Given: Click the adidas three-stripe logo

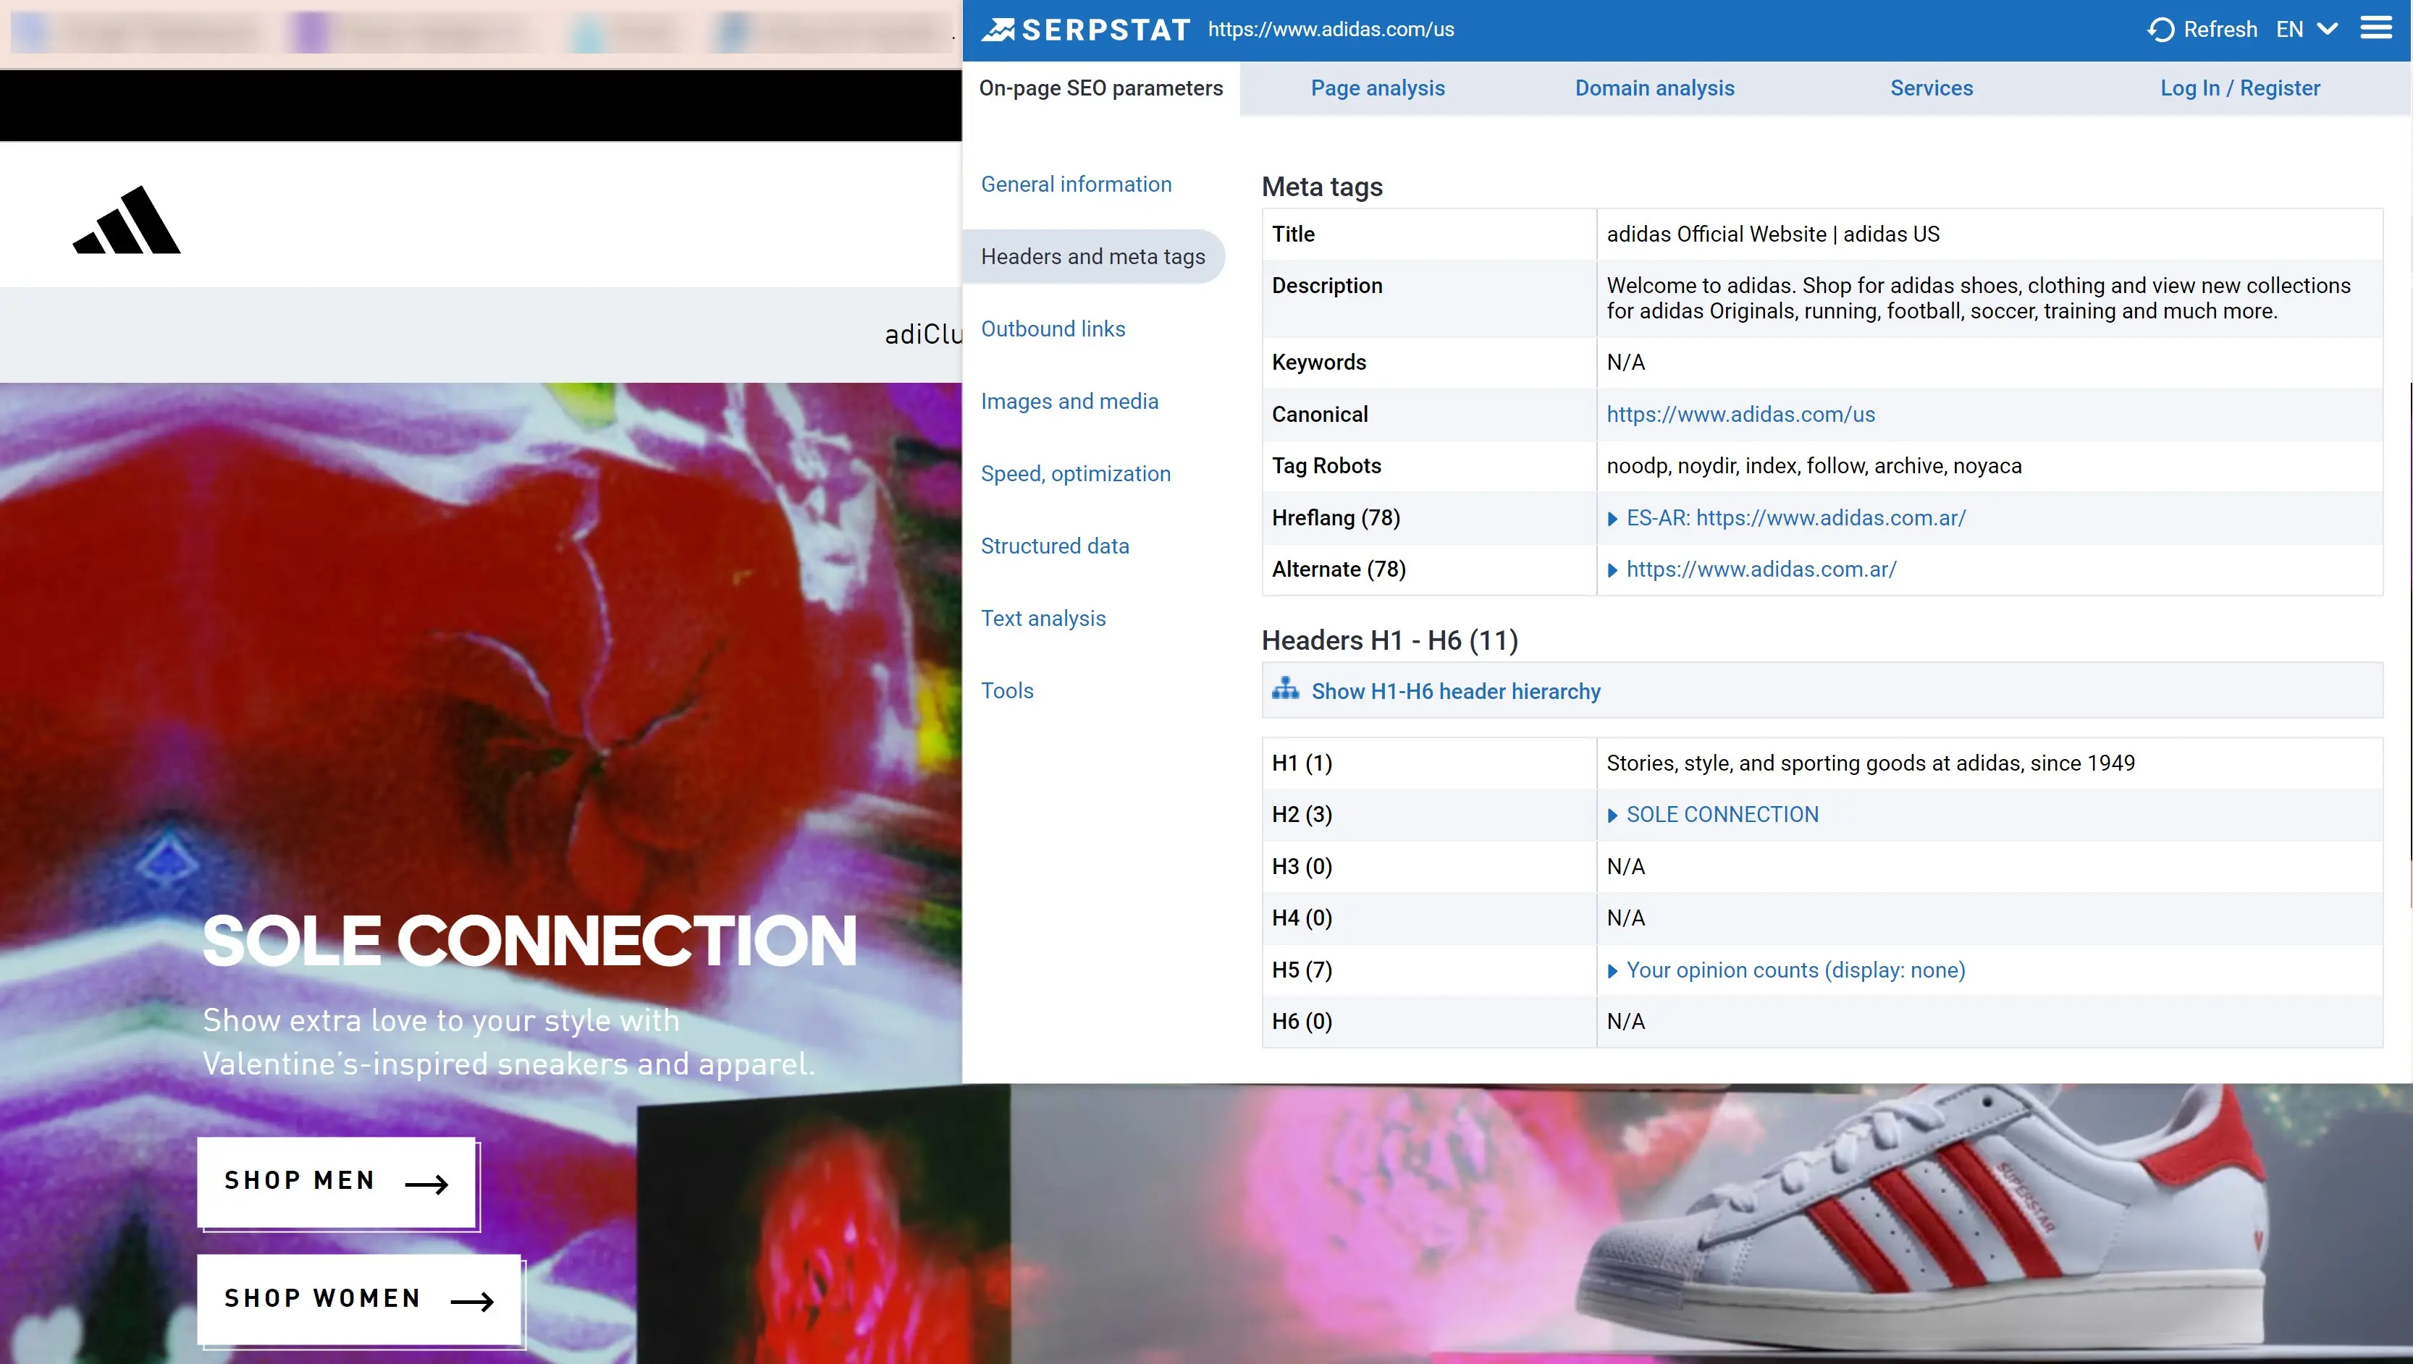Looking at the screenshot, I should coord(127,219).
